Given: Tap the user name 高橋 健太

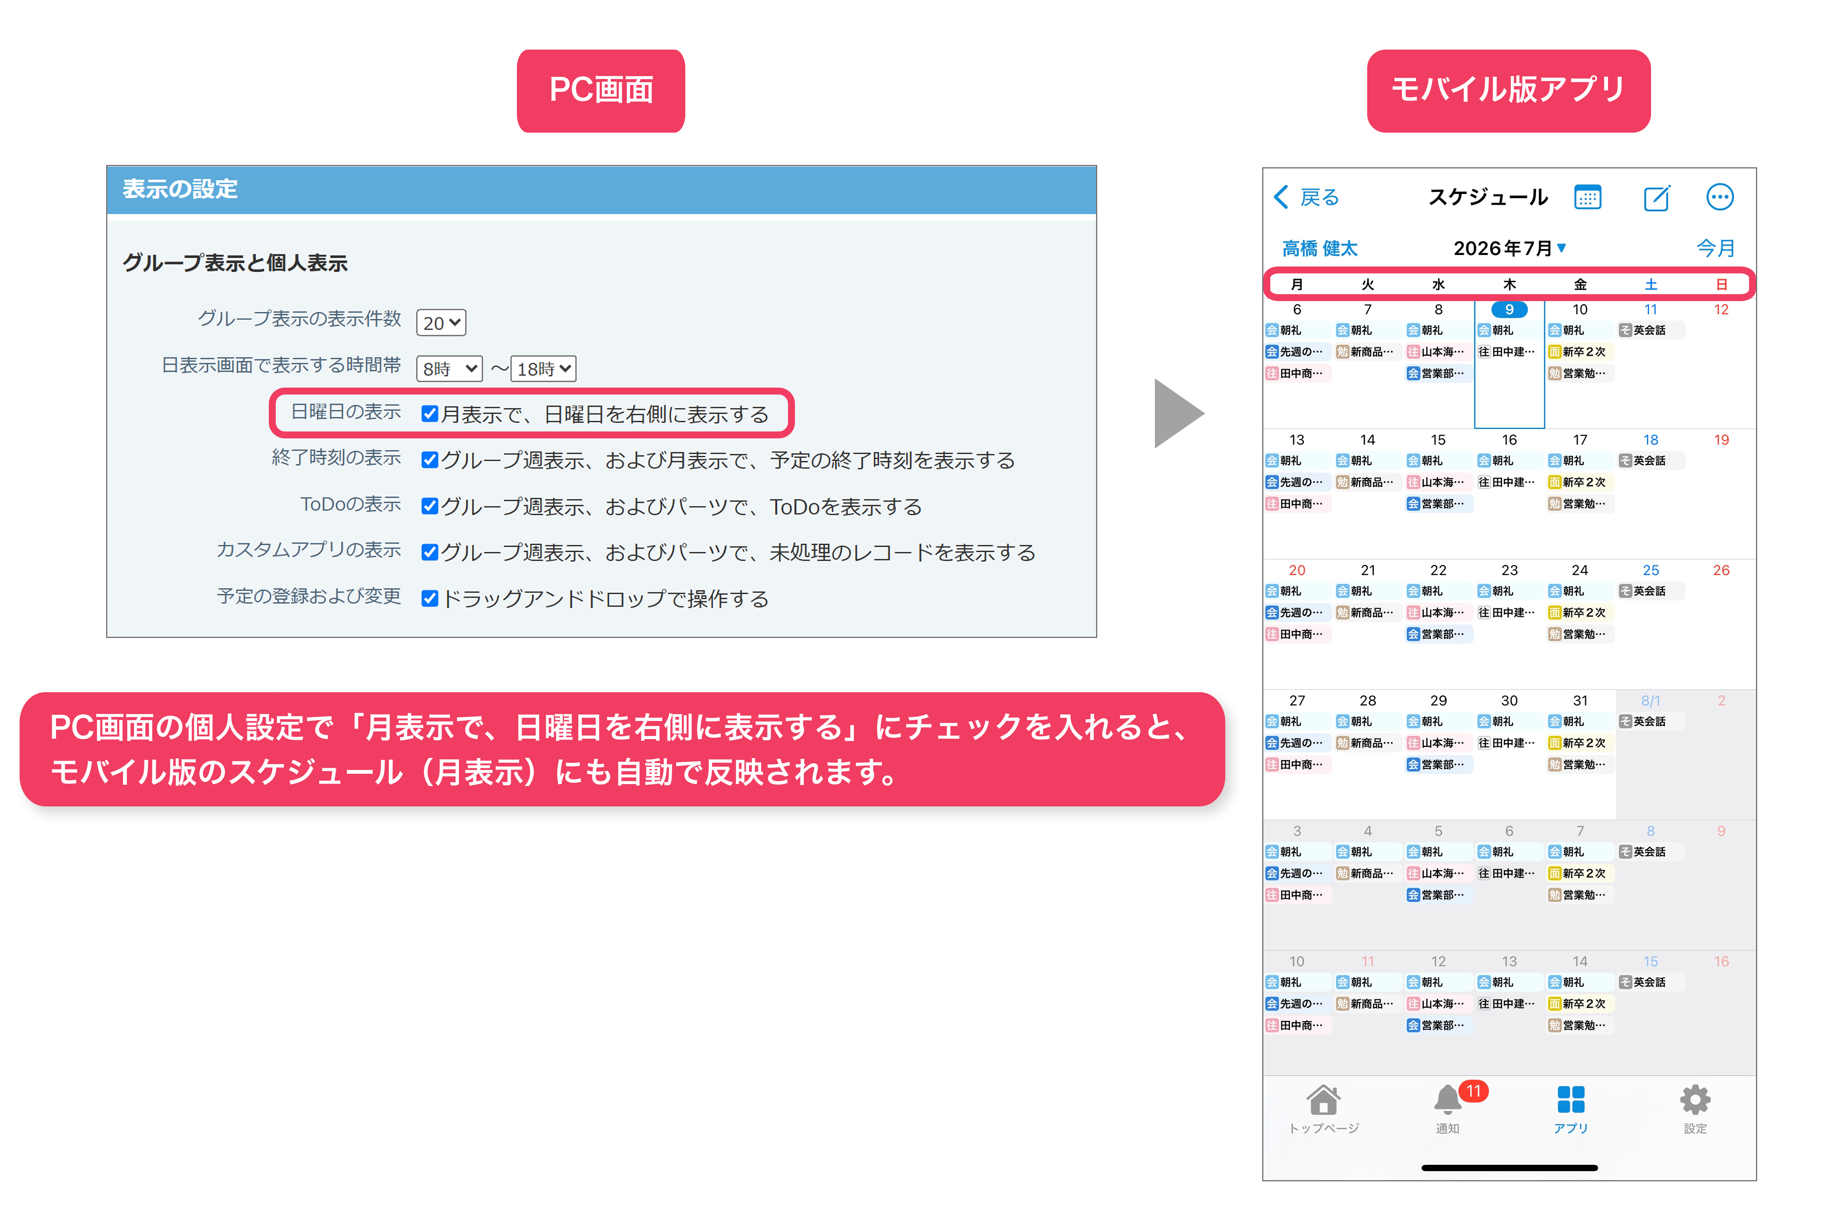Looking at the screenshot, I should [1320, 248].
